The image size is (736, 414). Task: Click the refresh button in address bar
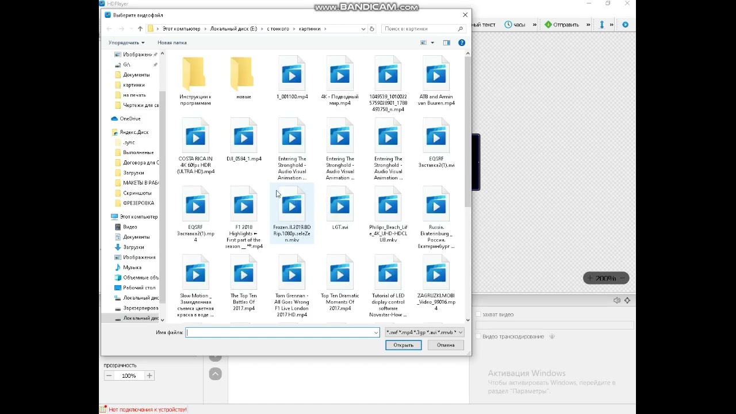click(x=372, y=29)
